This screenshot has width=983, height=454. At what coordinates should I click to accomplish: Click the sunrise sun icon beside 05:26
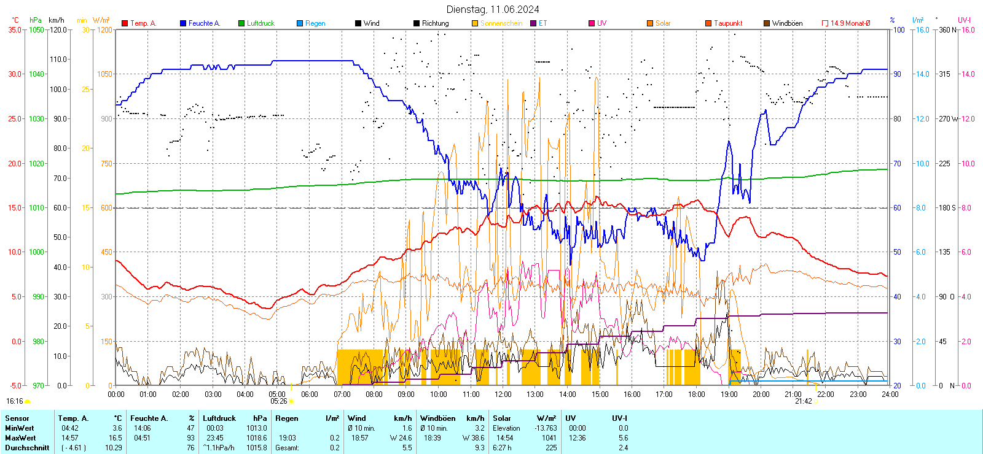tap(291, 401)
